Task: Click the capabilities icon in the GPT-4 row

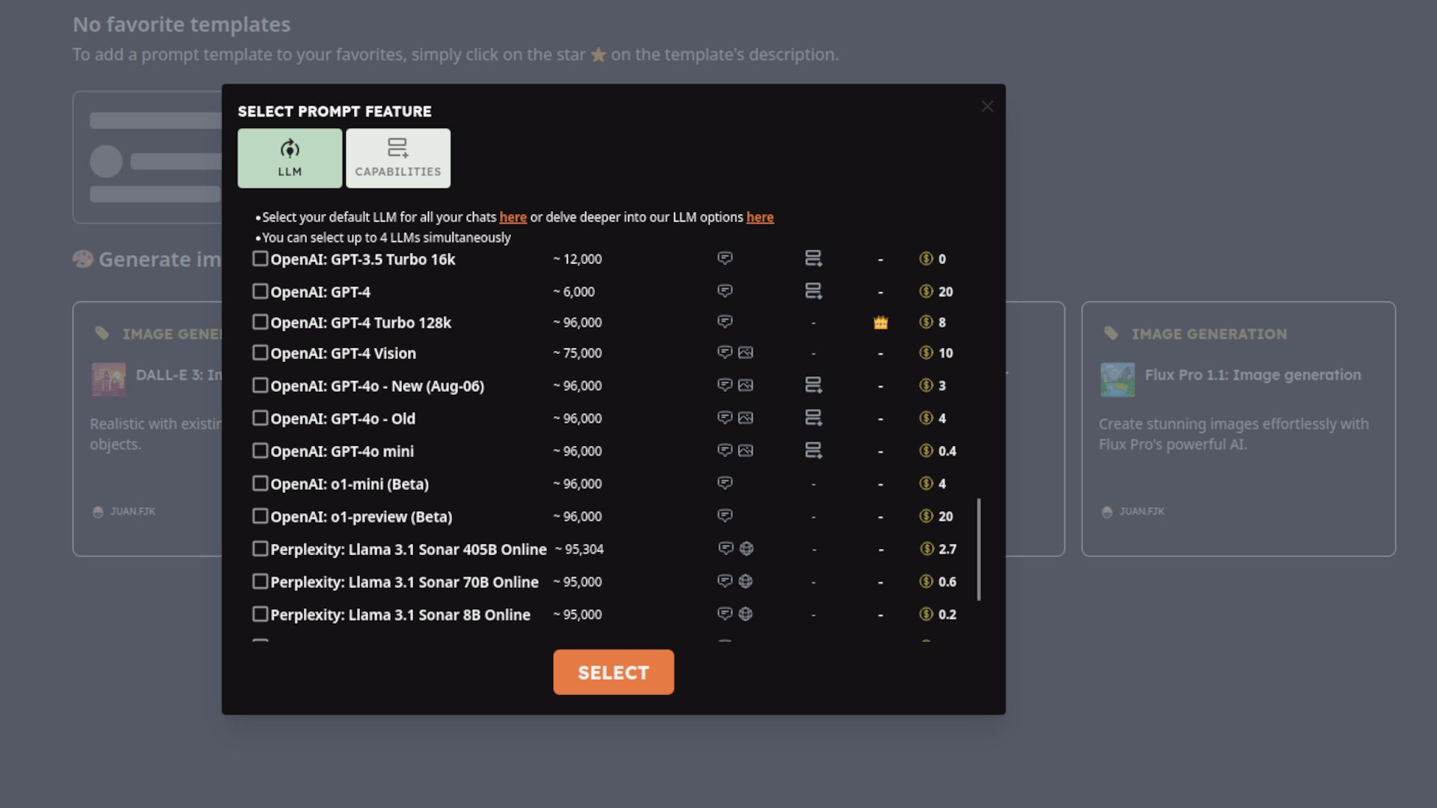Action: 813,291
